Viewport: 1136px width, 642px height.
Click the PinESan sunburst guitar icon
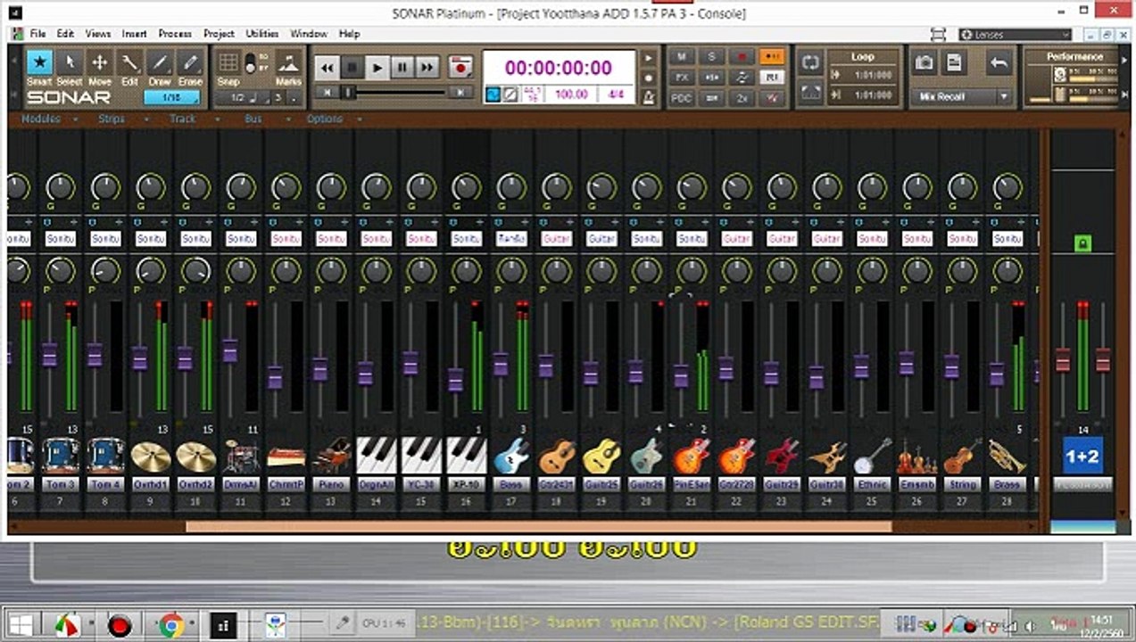[x=692, y=456]
